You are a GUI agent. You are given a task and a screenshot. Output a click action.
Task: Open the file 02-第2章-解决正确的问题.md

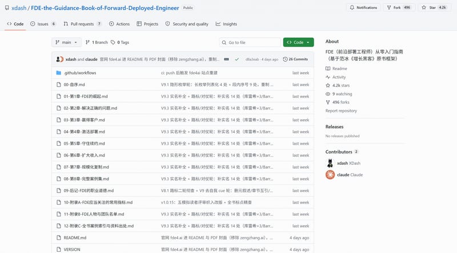90,108
